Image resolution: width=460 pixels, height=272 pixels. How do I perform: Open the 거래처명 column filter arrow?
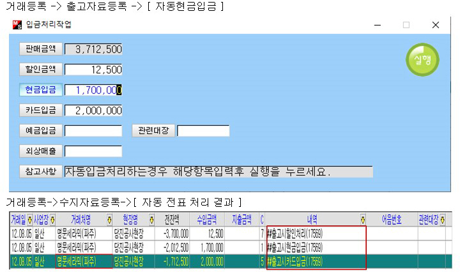tap(109, 220)
